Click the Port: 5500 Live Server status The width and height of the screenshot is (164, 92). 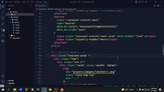142,86
